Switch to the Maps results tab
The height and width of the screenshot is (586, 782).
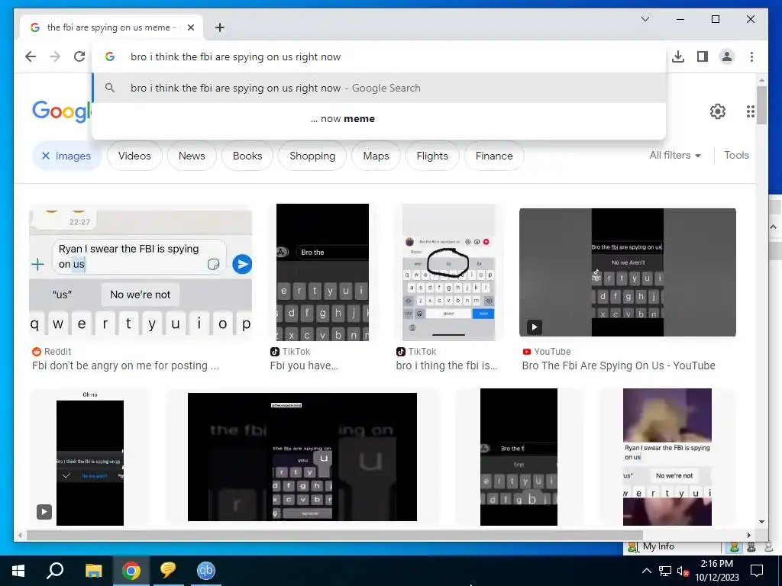click(x=376, y=156)
